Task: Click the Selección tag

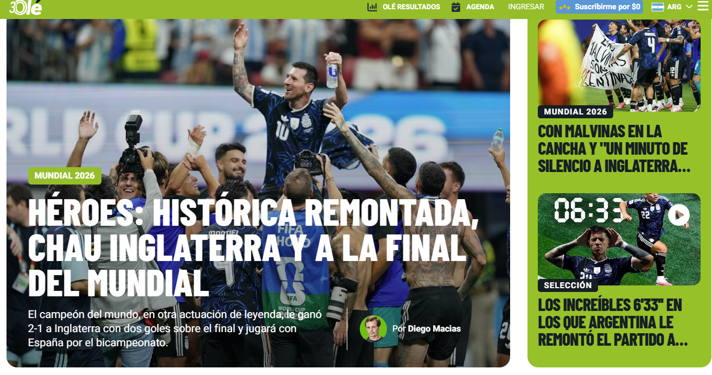Action: tap(568, 285)
